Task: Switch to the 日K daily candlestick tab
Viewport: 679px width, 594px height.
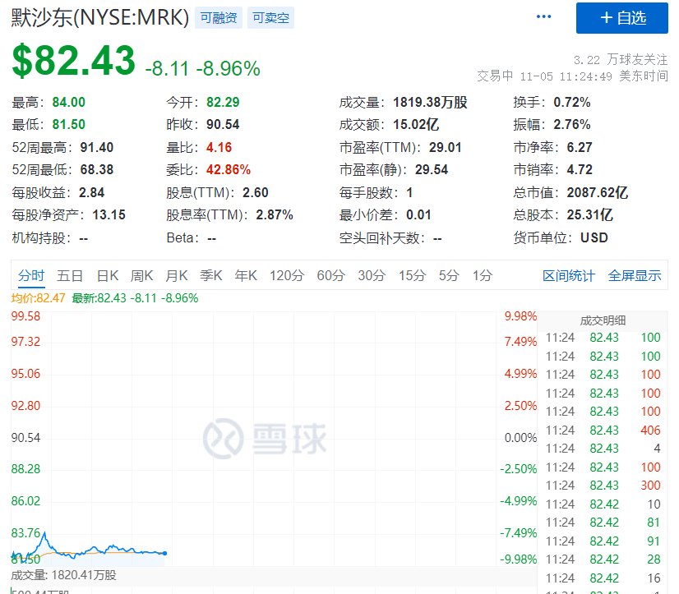Action: 107,276
